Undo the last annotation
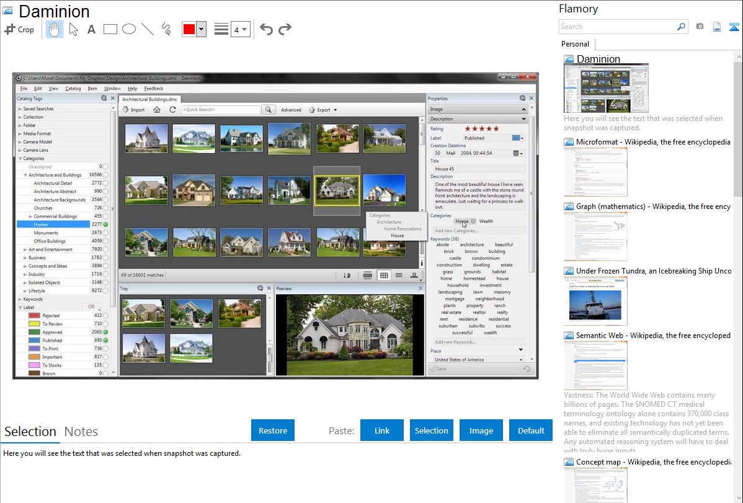The height and width of the screenshot is (503, 743). (266, 29)
